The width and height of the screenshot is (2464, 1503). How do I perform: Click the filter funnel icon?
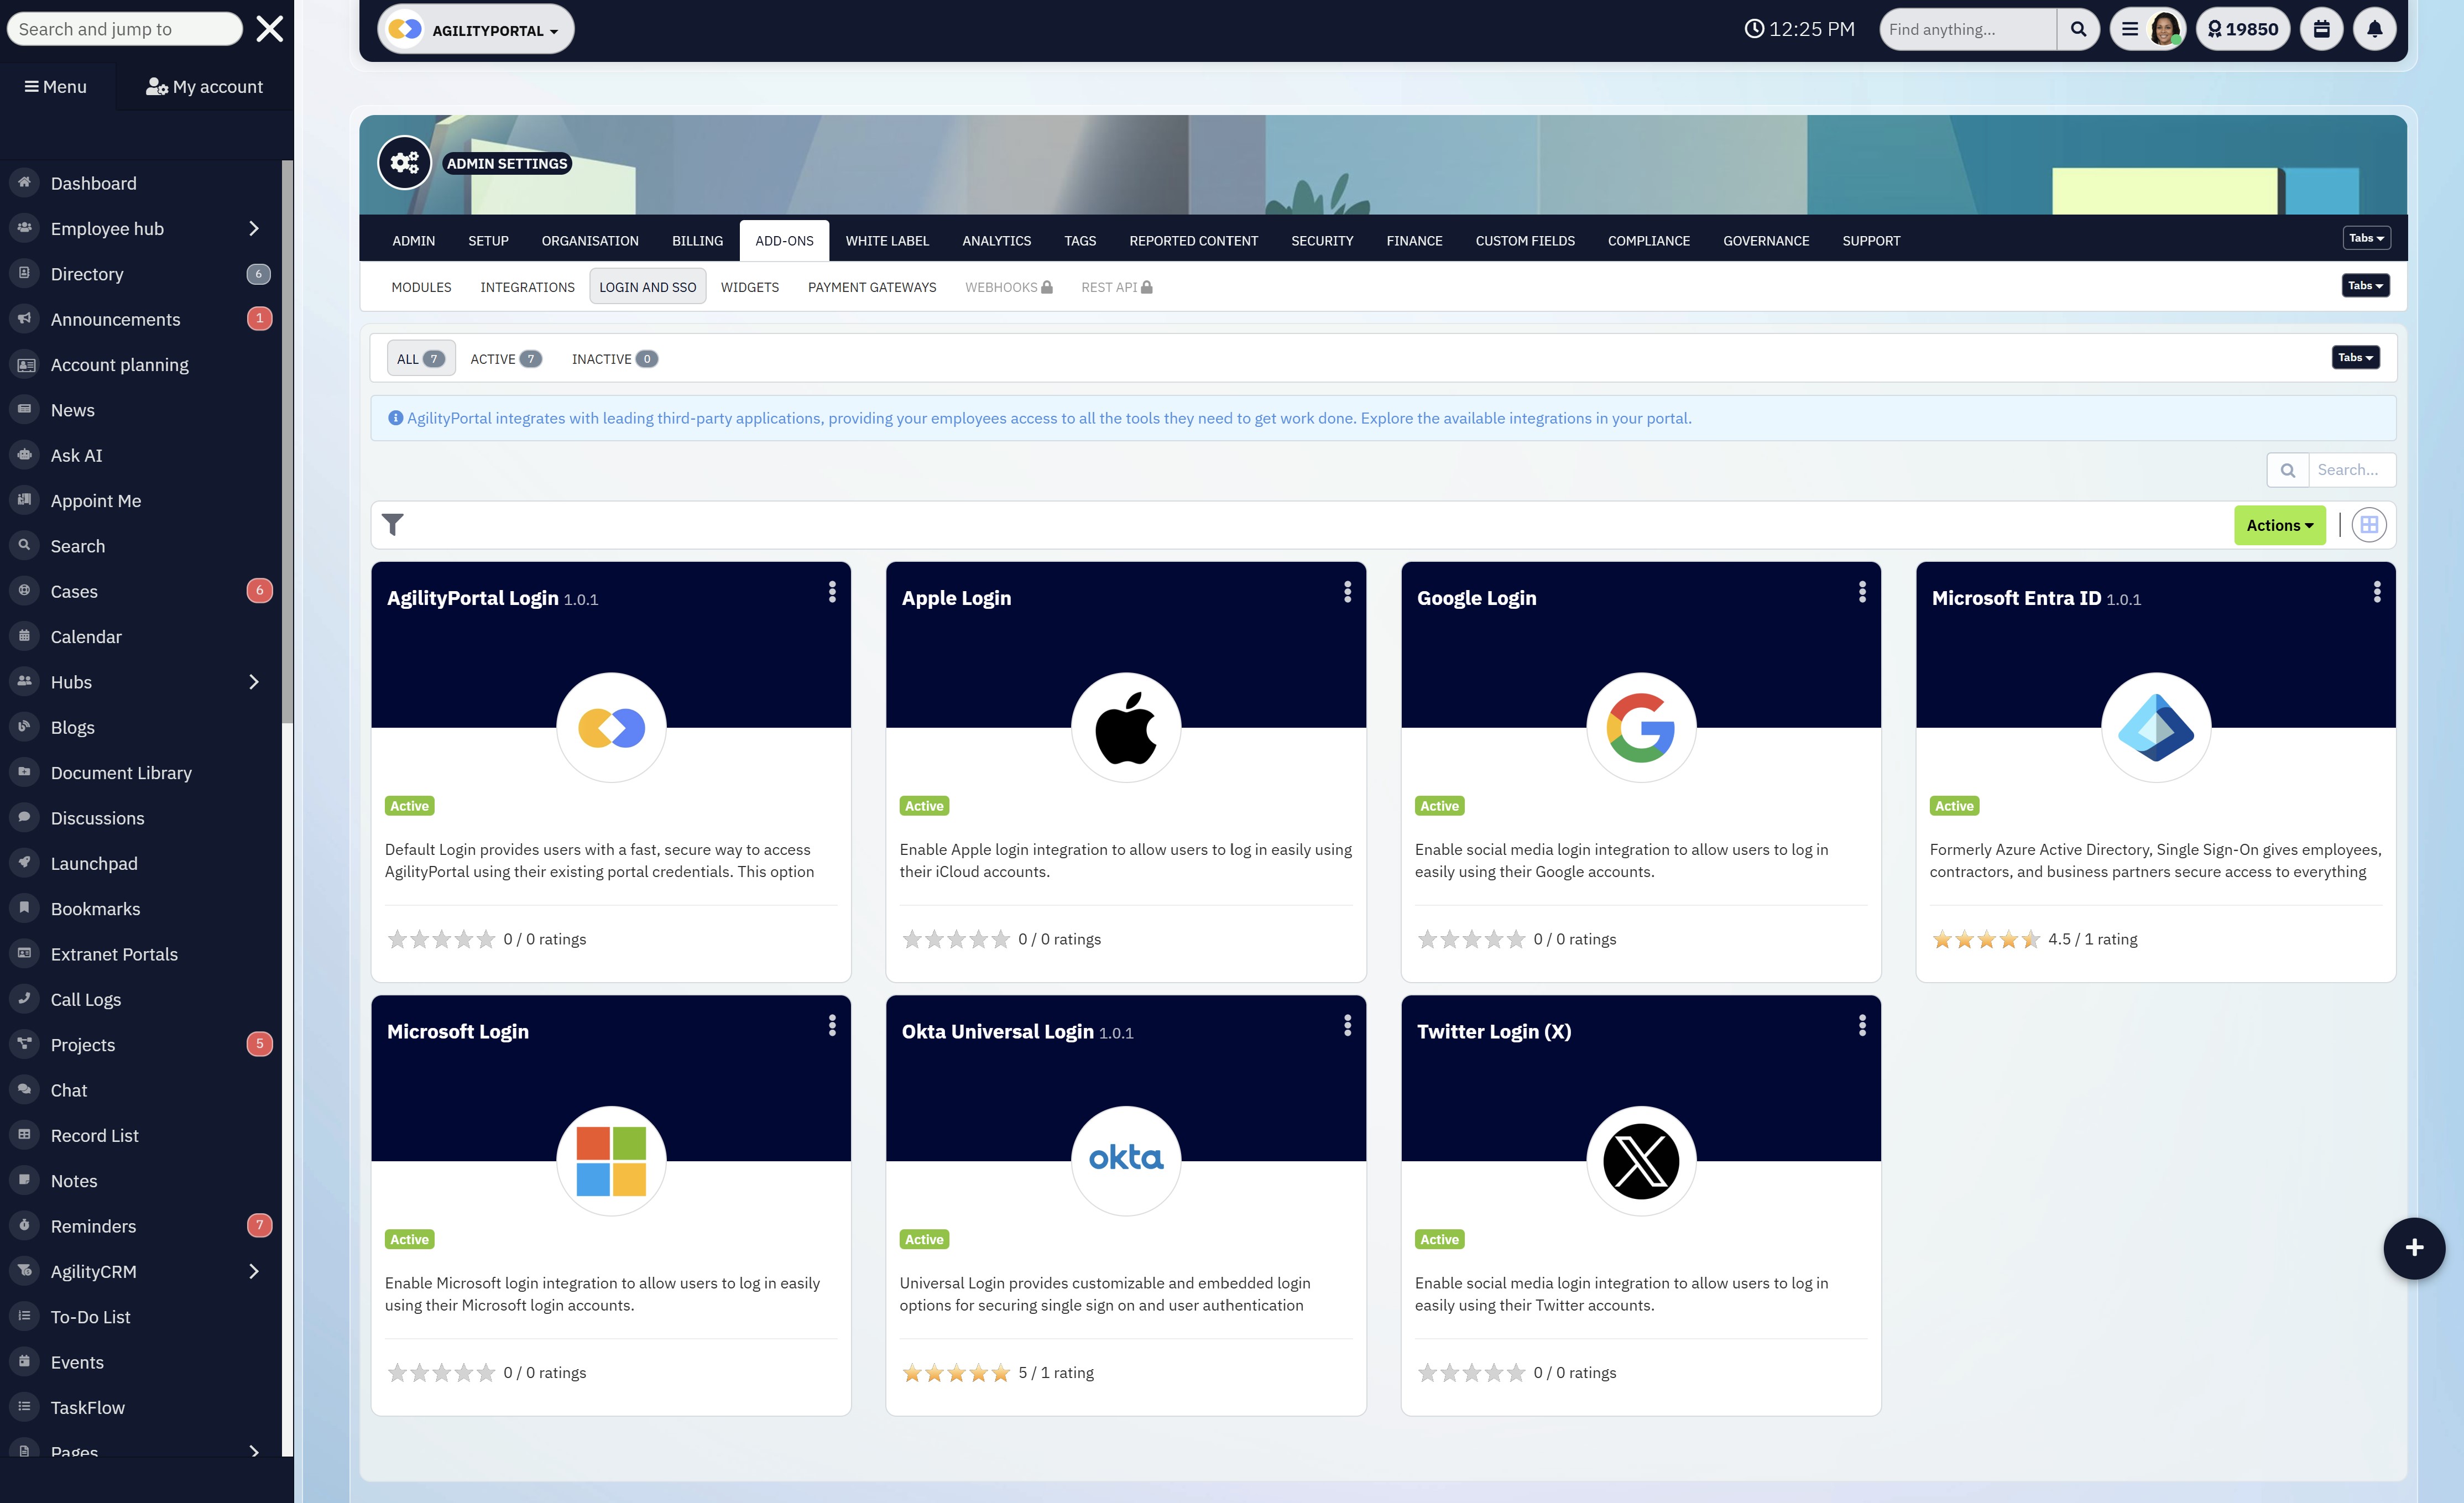(393, 525)
